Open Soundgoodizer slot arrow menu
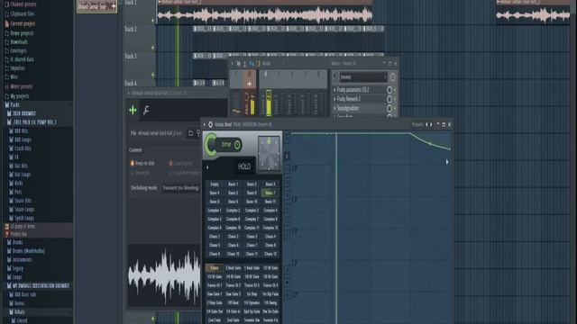The height and width of the screenshot is (324, 577). pyautogui.click(x=334, y=108)
